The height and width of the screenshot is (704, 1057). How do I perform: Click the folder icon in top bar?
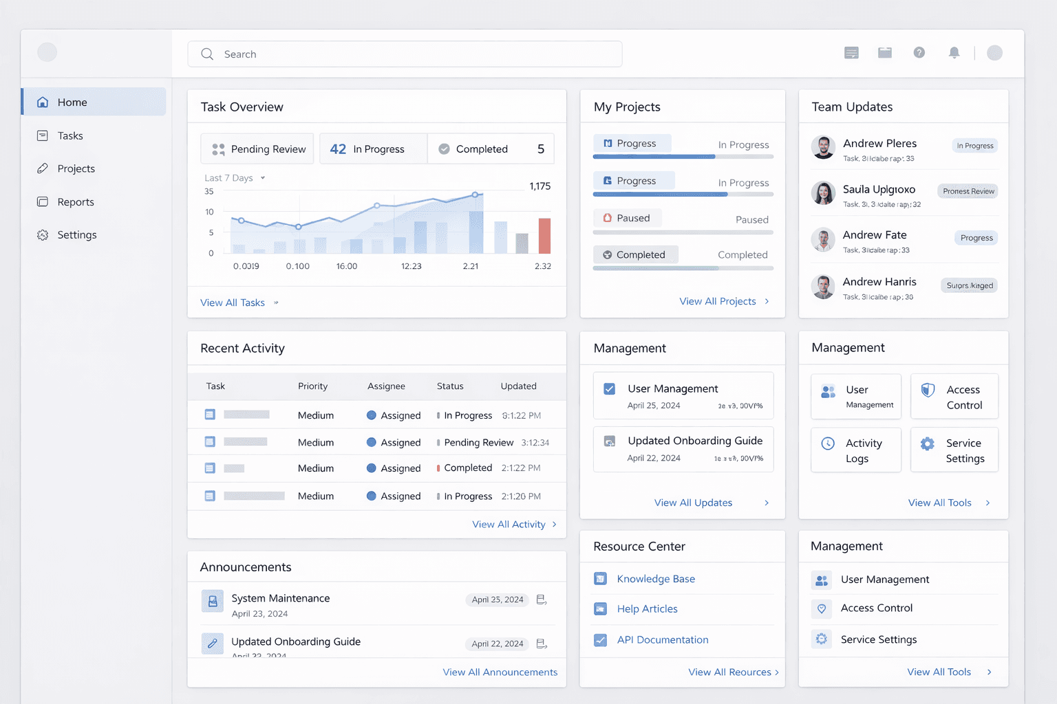[885, 53]
